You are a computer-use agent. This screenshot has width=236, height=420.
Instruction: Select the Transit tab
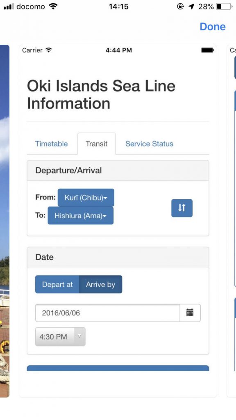(x=97, y=144)
